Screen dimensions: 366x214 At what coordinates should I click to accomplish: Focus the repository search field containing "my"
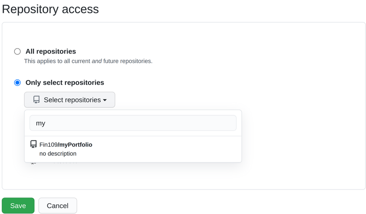click(133, 123)
